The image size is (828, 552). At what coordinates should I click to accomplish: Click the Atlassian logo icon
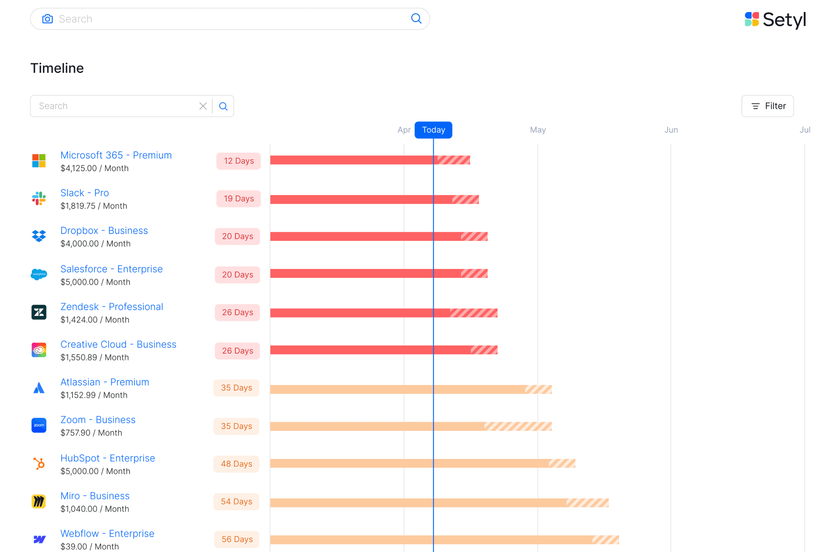(x=39, y=388)
